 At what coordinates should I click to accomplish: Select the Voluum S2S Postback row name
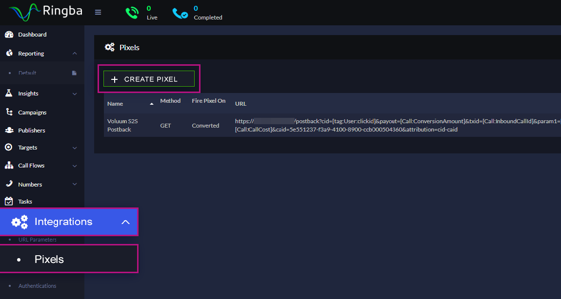point(122,125)
